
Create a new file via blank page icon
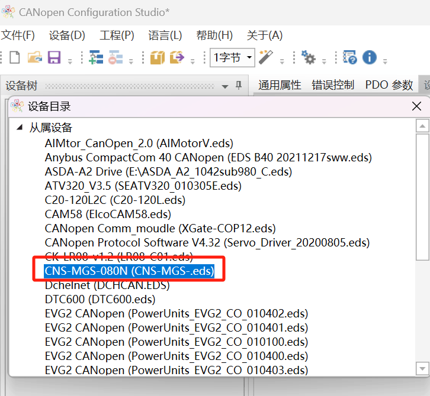[15, 57]
